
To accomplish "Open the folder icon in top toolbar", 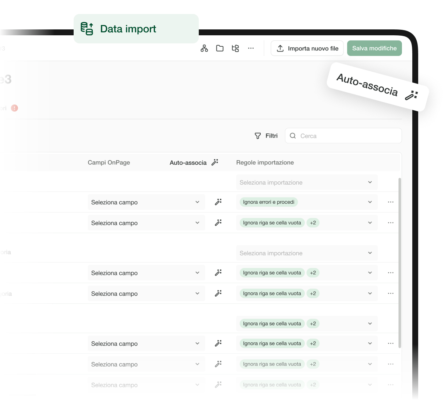I will click(x=220, y=48).
